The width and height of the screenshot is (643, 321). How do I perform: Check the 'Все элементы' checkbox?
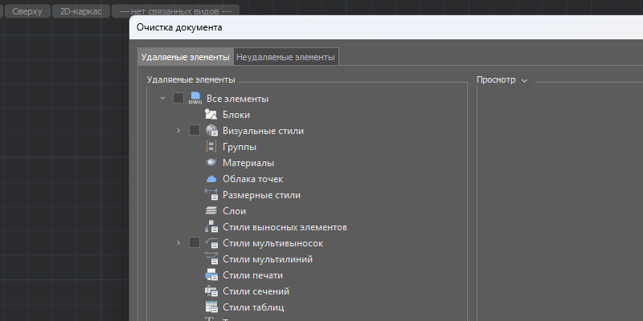pyautogui.click(x=178, y=99)
